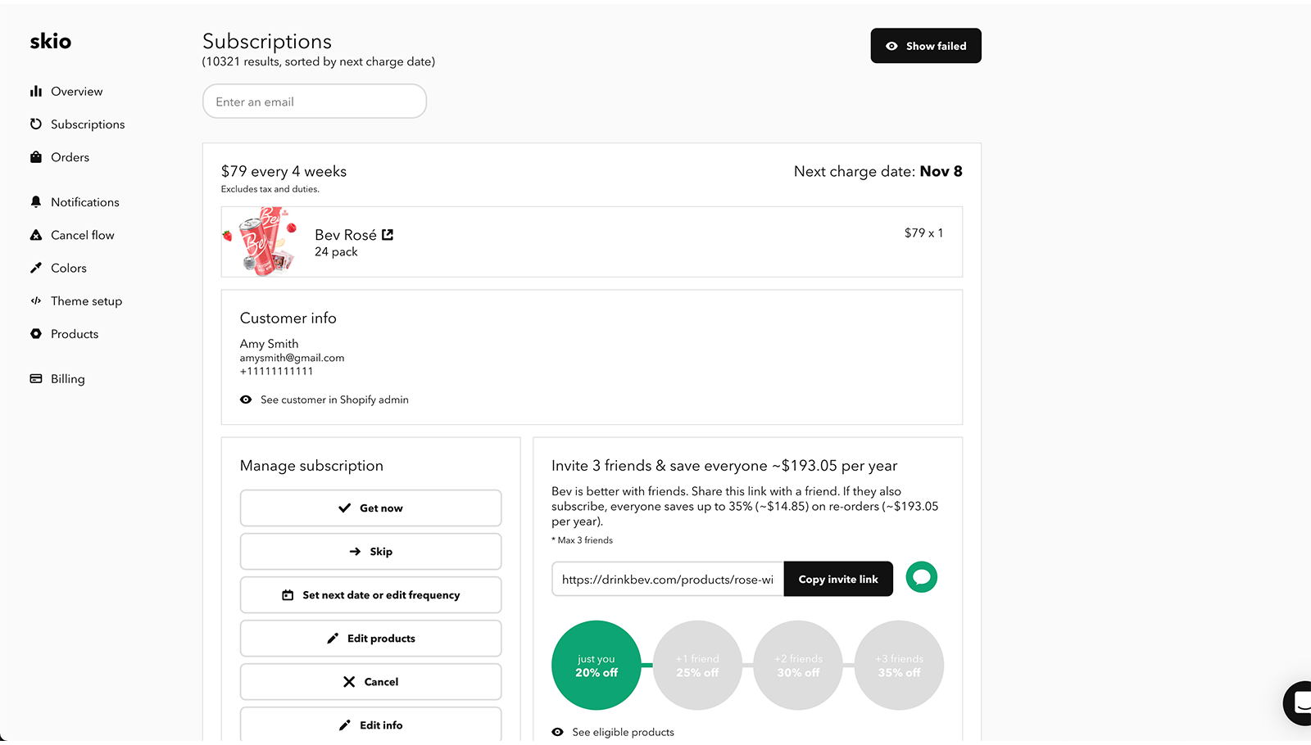This screenshot has height=745, width=1311.
Task: Select the Overview bar chart icon
Action: (x=36, y=91)
